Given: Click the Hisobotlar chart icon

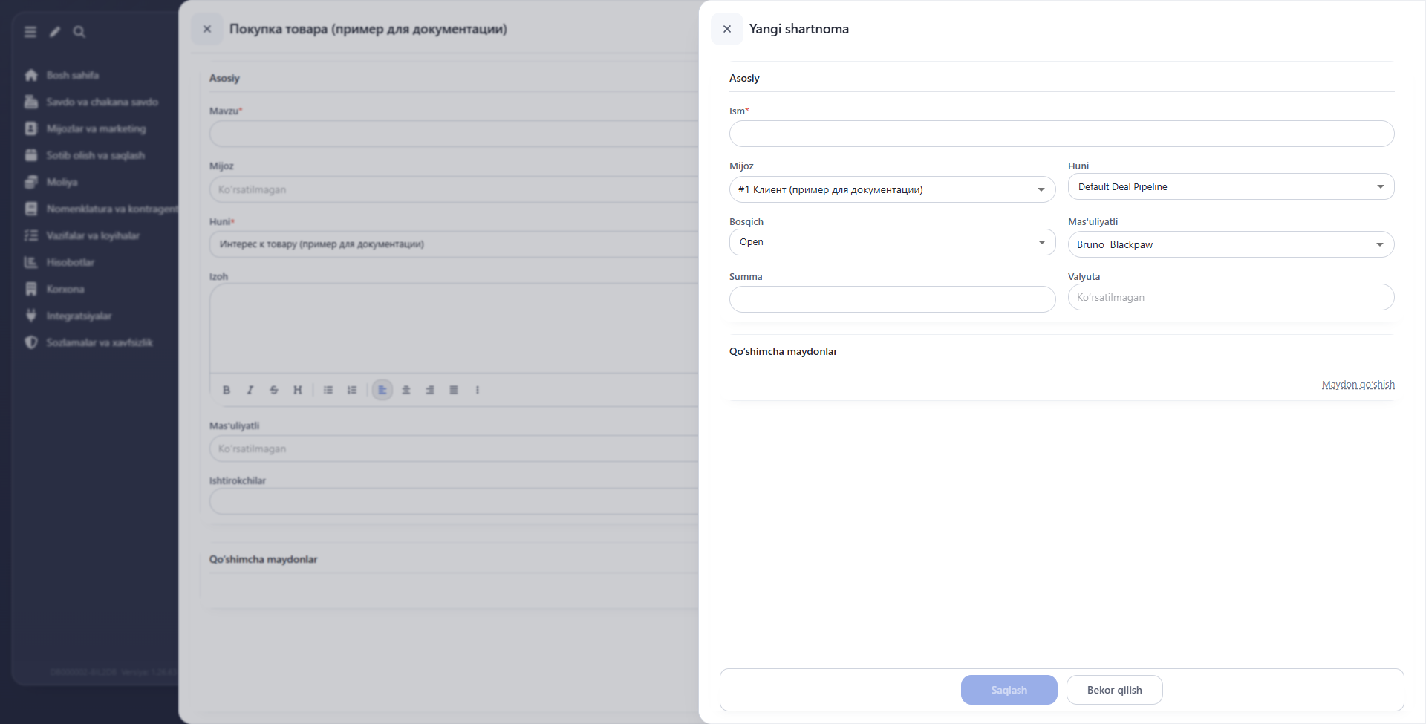Looking at the screenshot, I should 31,262.
